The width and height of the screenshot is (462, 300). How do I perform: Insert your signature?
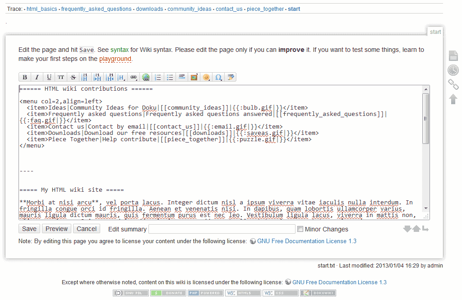231,77
